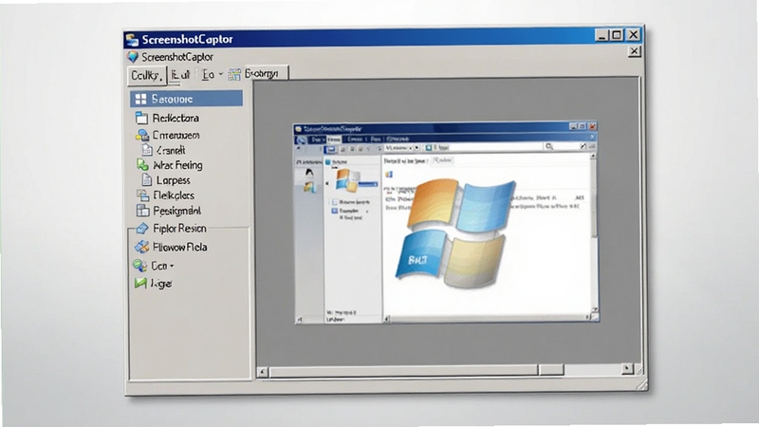Click the left arrow of the horizontal scrollbar
This screenshot has height=427, width=759.
(263, 372)
